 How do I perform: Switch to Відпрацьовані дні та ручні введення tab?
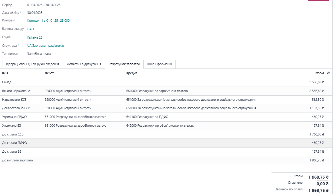[32, 64]
